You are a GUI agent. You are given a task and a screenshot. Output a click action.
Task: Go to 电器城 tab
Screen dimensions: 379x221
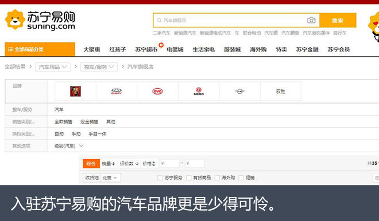175,50
